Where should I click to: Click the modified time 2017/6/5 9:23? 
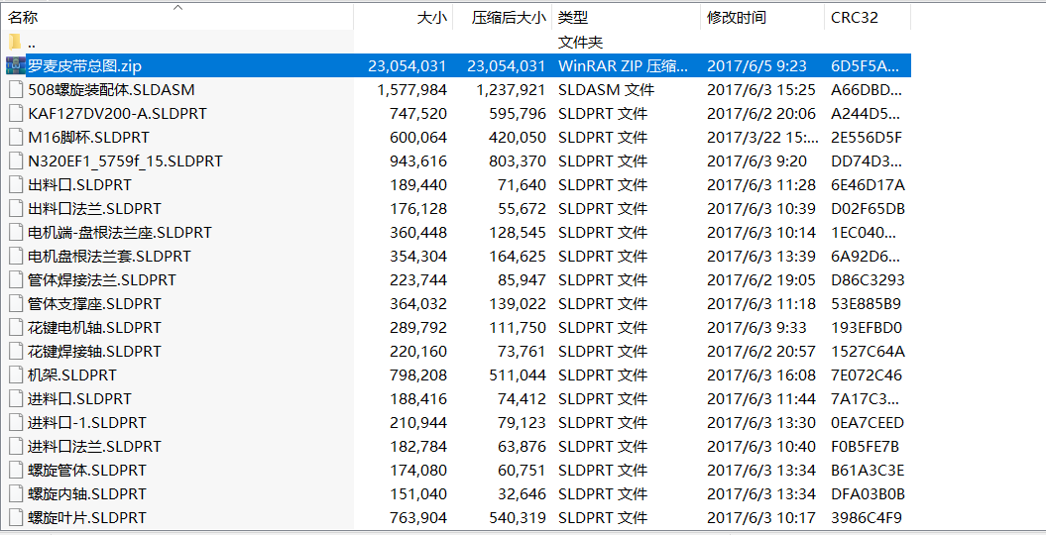(x=756, y=66)
